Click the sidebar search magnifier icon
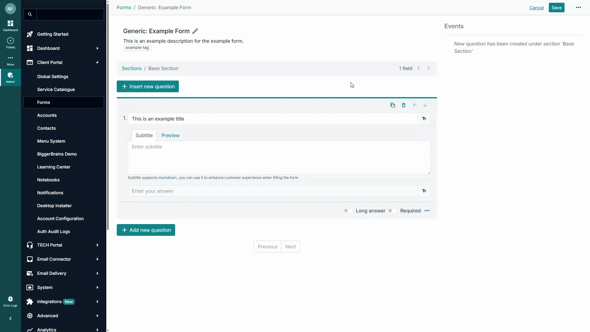This screenshot has height=332, width=590. 30,14
